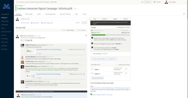Click the Link To Task chain icon

(21, 23)
